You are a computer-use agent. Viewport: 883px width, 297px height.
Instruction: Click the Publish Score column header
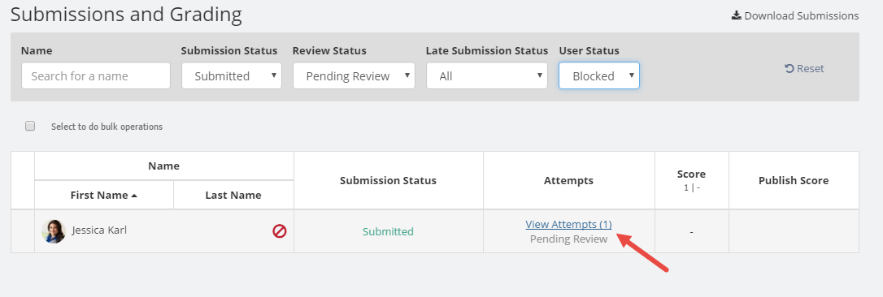(794, 181)
